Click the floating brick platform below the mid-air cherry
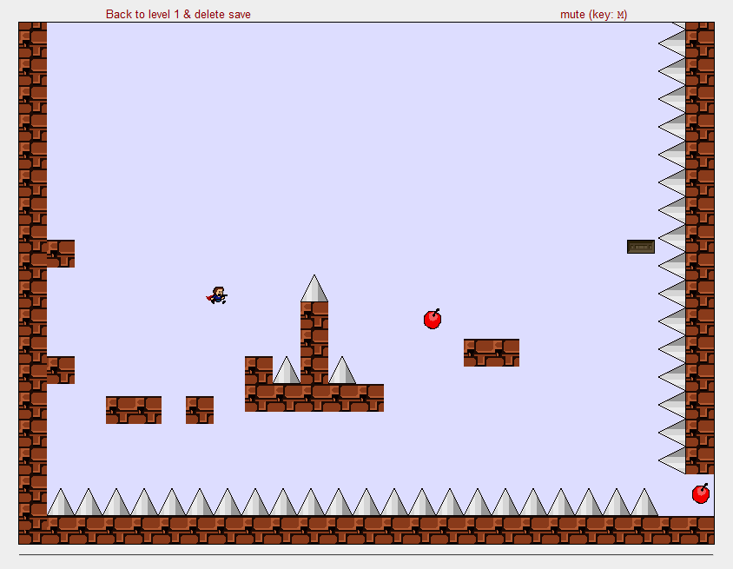This screenshot has width=733, height=569. click(492, 353)
